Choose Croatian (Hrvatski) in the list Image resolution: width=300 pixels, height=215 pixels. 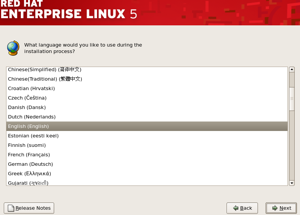tap(147, 89)
